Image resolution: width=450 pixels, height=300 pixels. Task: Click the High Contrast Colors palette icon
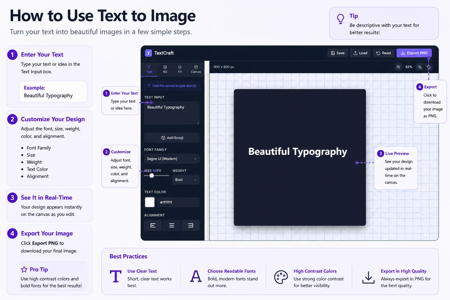281,277
